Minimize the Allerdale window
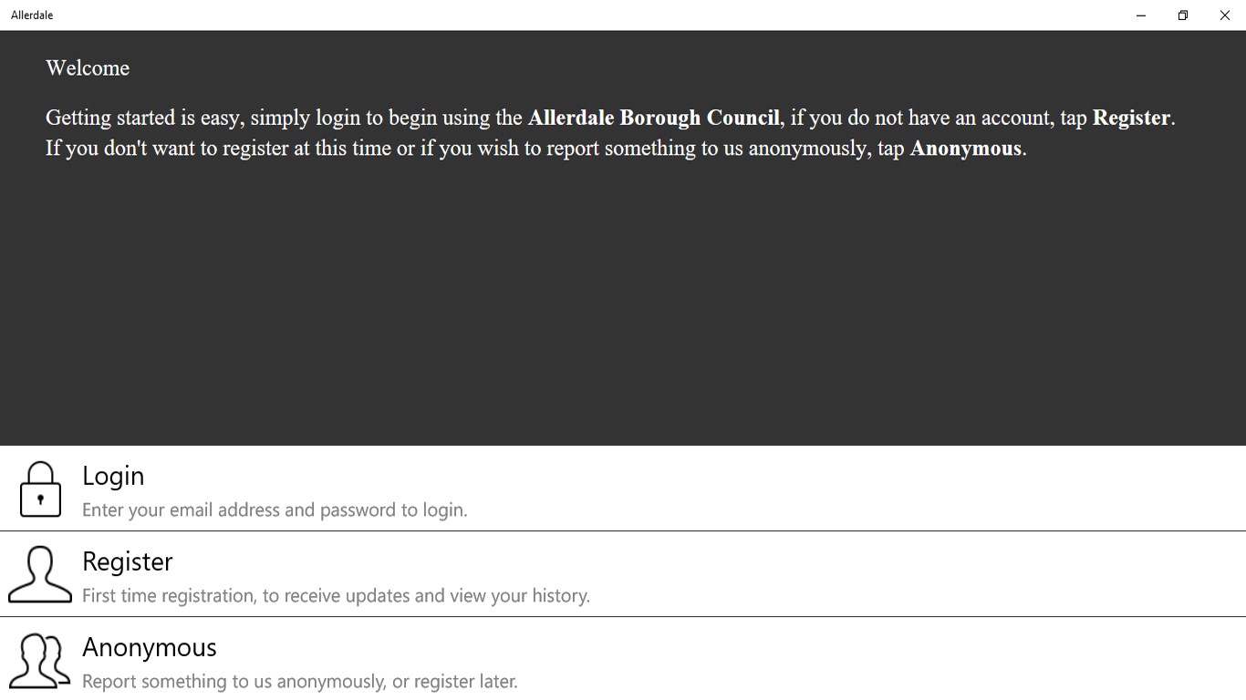 point(1140,15)
